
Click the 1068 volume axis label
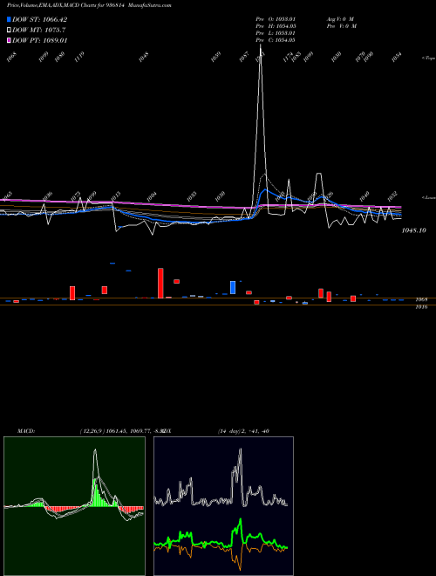coord(421,299)
